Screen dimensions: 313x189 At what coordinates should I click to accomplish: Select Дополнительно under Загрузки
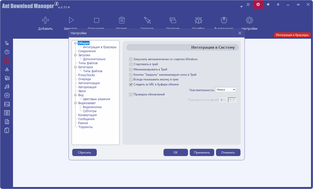[94, 59]
